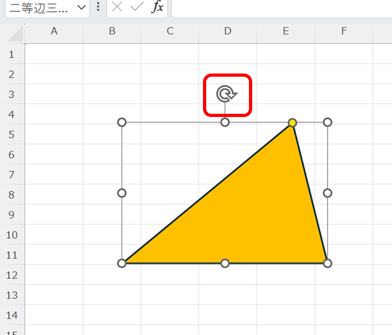Viewport: 392px width, 335px height.
Task: Select column F header
Action: point(343,31)
